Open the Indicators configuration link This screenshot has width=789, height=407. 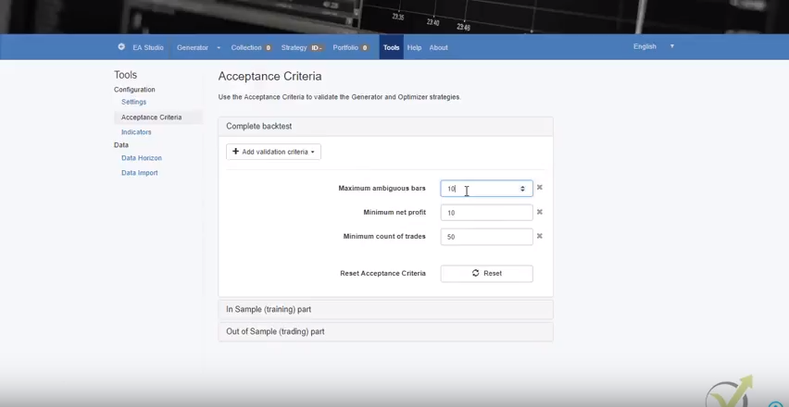[136, 132]
